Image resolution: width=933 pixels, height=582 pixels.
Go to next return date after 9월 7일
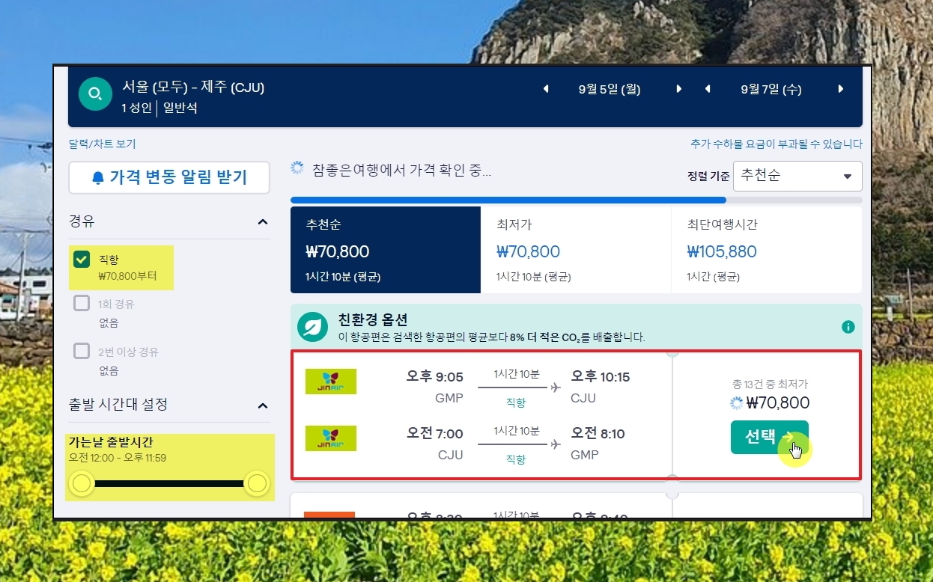pos(841,89)
